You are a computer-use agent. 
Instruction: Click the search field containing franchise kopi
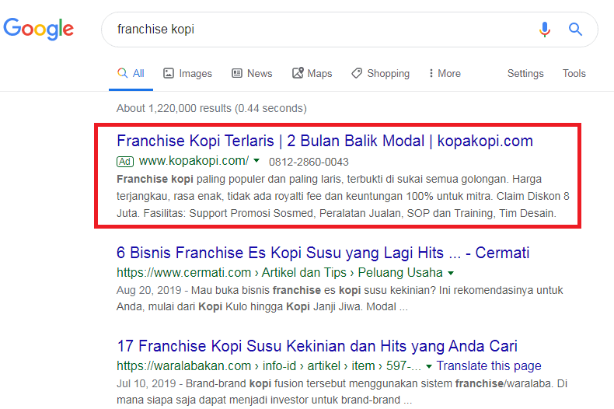point(319,30)
